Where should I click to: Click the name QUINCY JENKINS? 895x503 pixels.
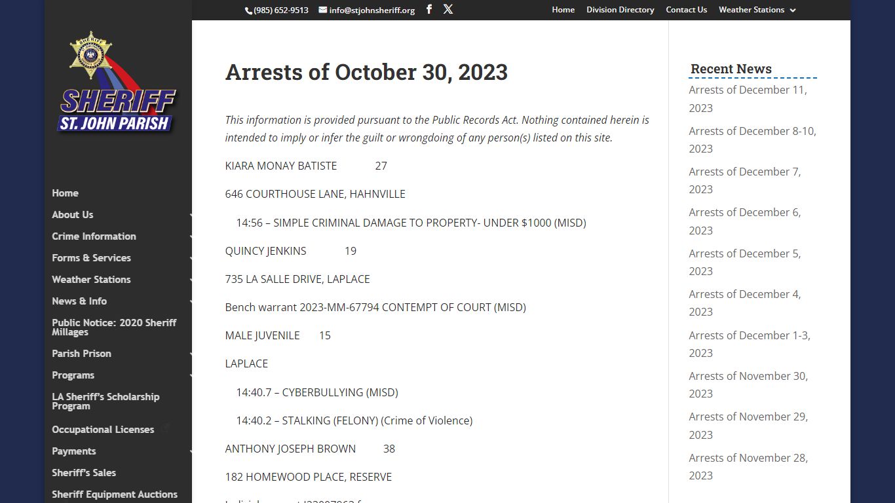tap(265, 251)
